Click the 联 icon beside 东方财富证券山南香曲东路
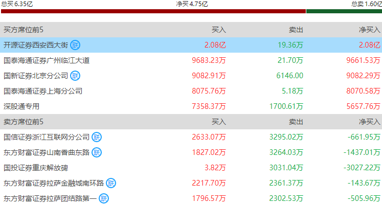 [97, 152]
